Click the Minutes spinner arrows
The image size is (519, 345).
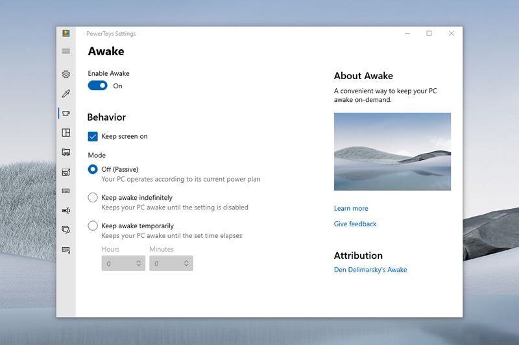[186, 263]
